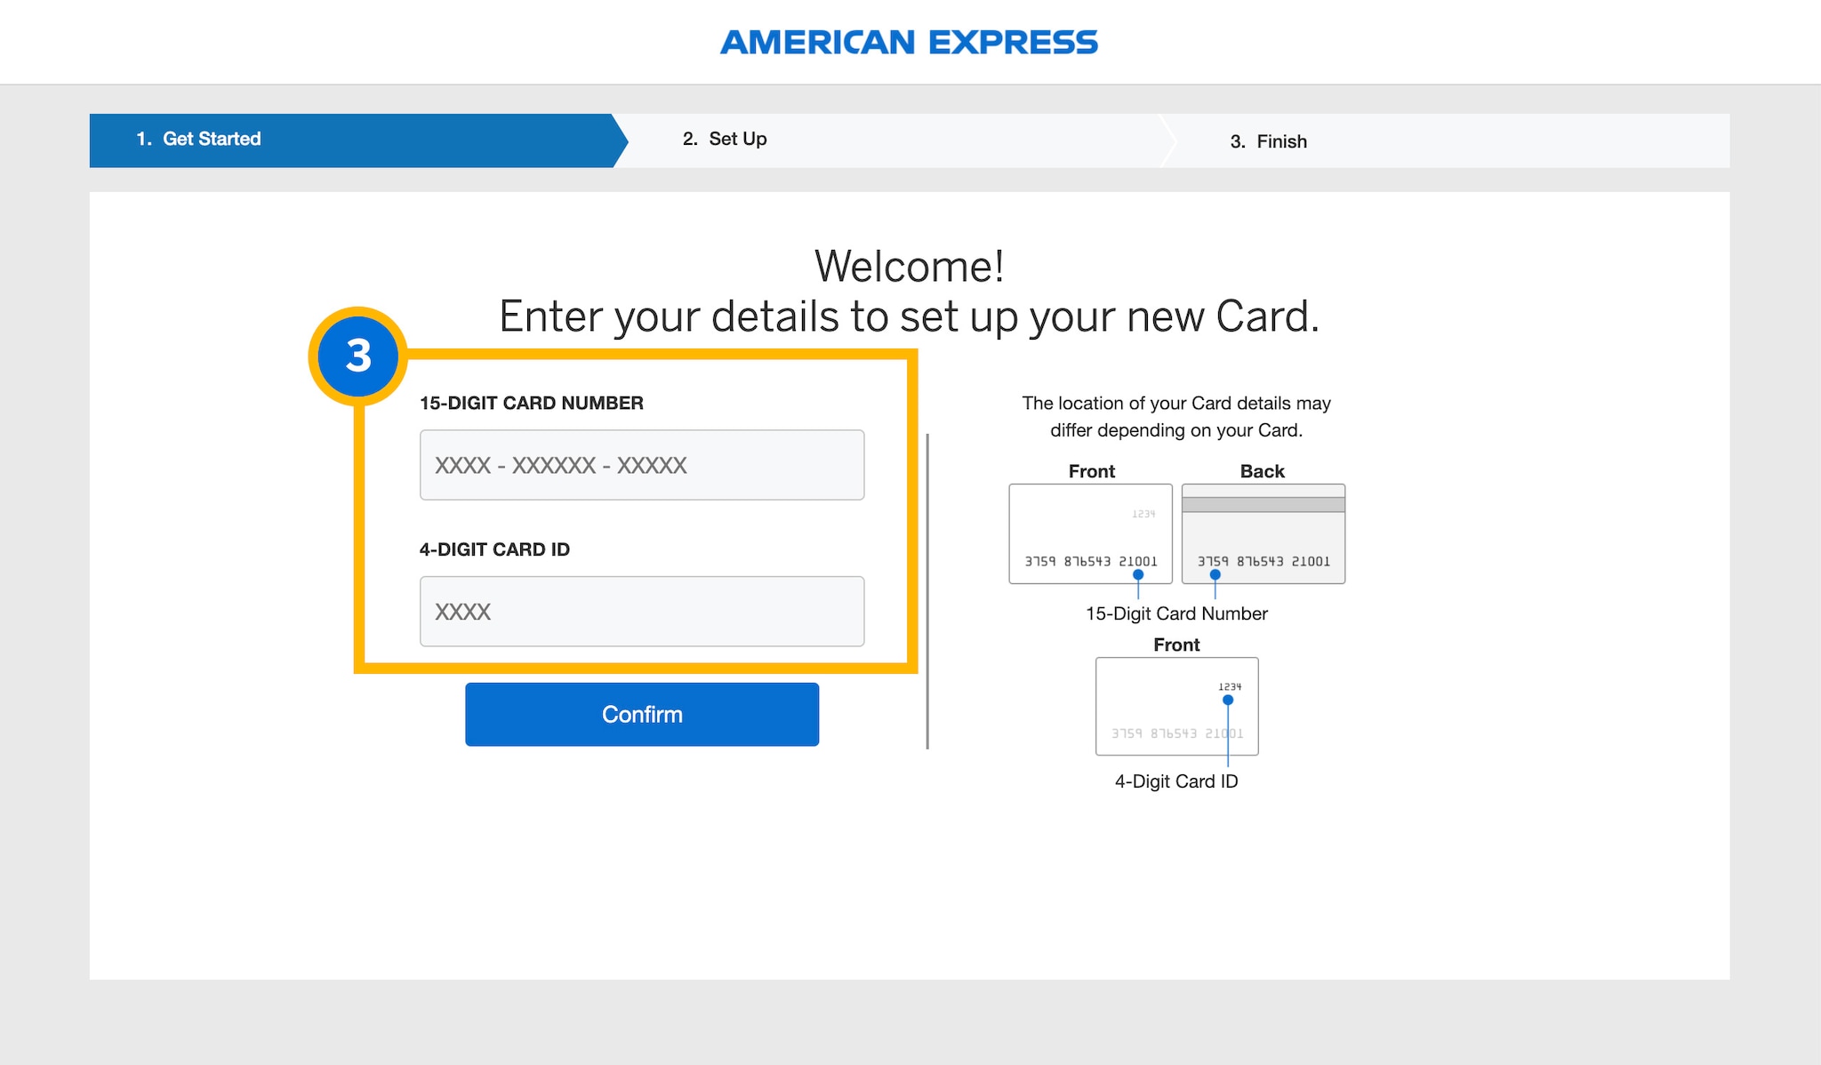Click the note about Card details location
The width and height of the screenshot is (1821, 1065).
1175,417
